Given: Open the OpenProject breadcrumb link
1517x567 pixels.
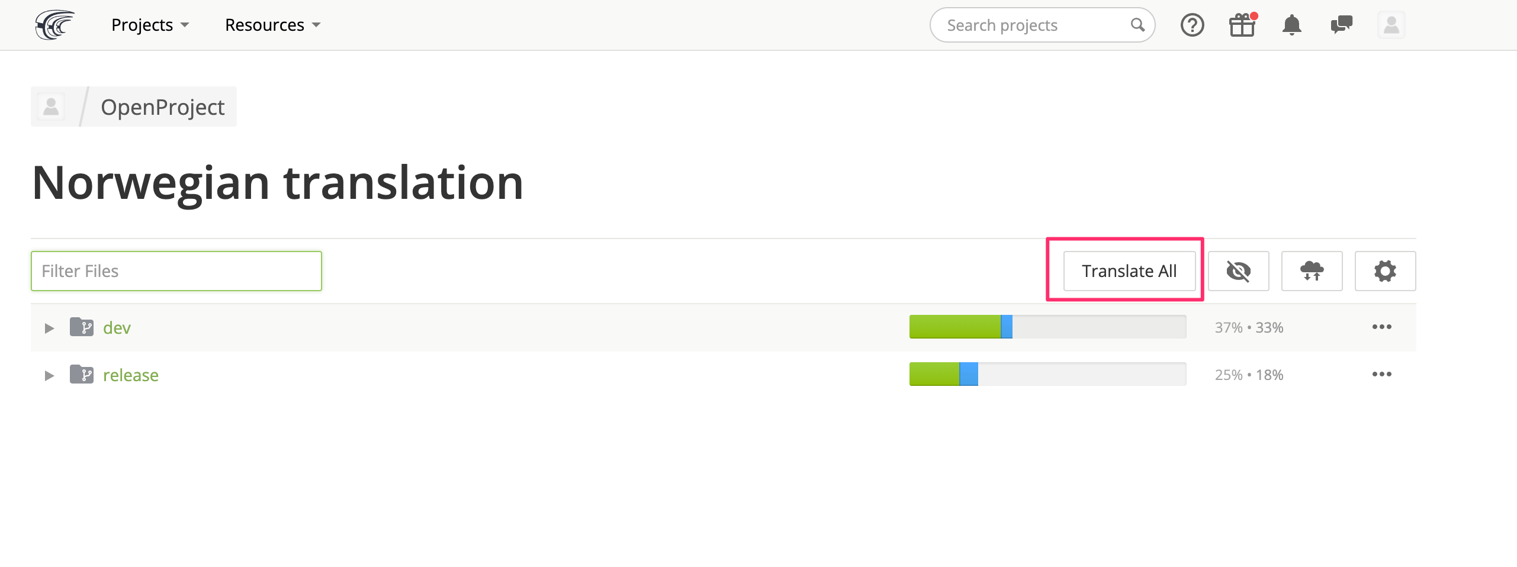Looking at the screenshot, I should (163, 107).
